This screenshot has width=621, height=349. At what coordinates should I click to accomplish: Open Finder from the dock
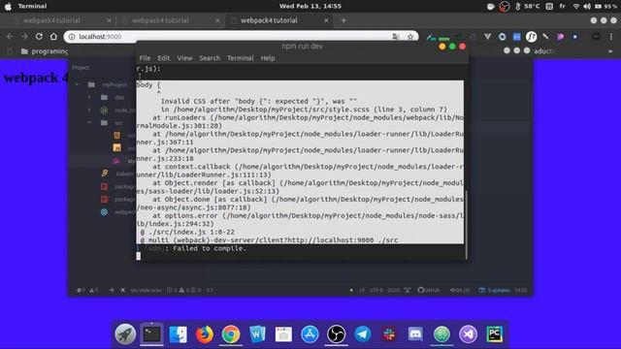179,334
